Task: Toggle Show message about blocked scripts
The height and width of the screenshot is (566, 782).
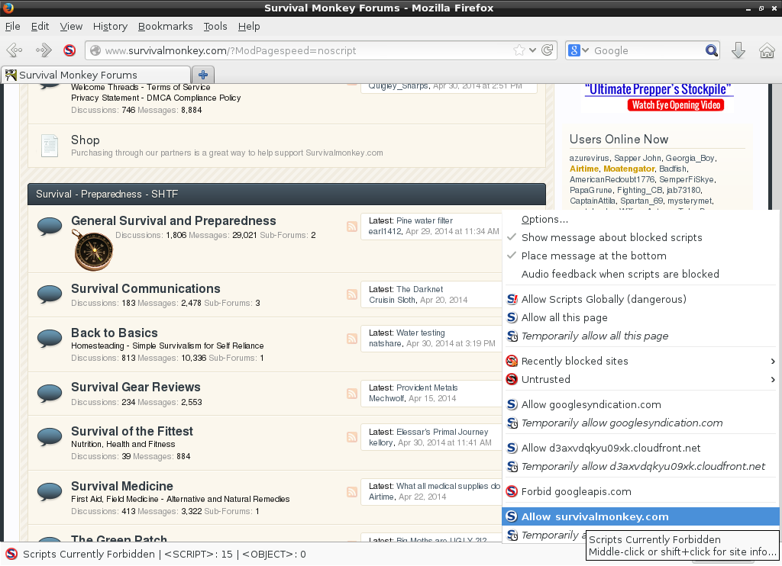Action: coord(641,238)
